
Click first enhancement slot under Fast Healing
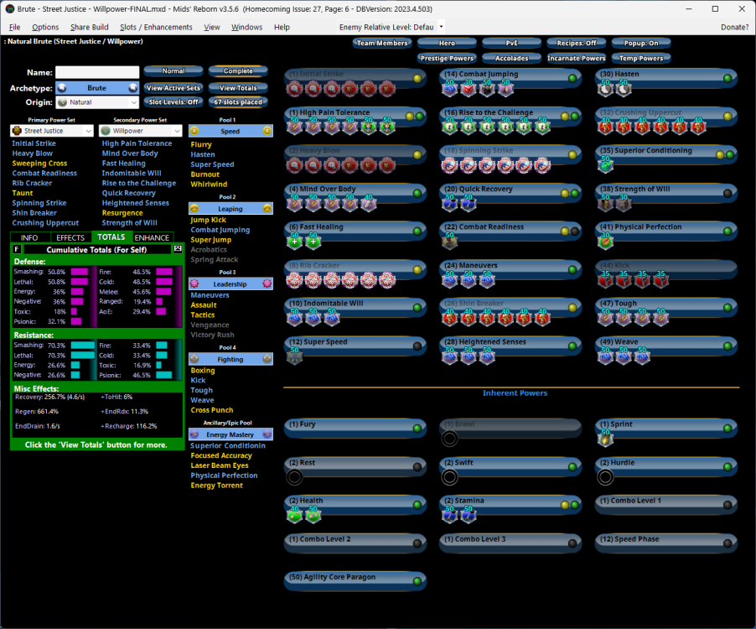[x=294, y=242]
